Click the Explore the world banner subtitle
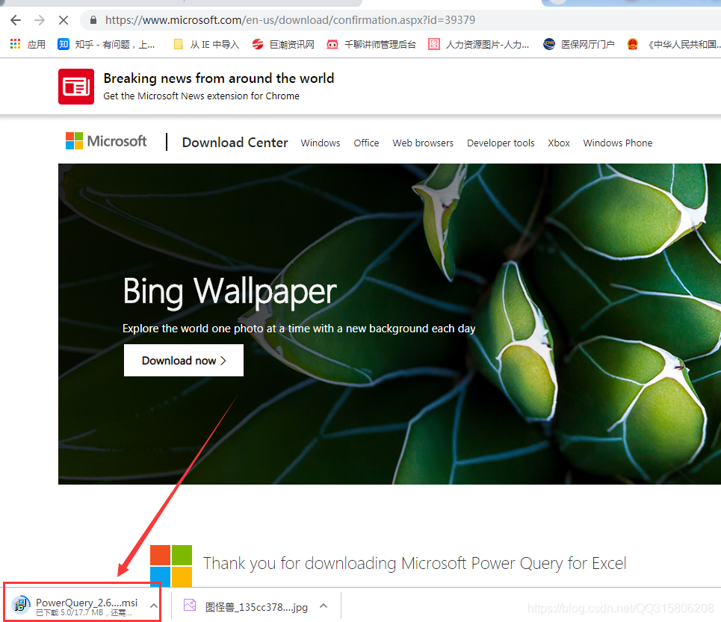 point(299,329)
